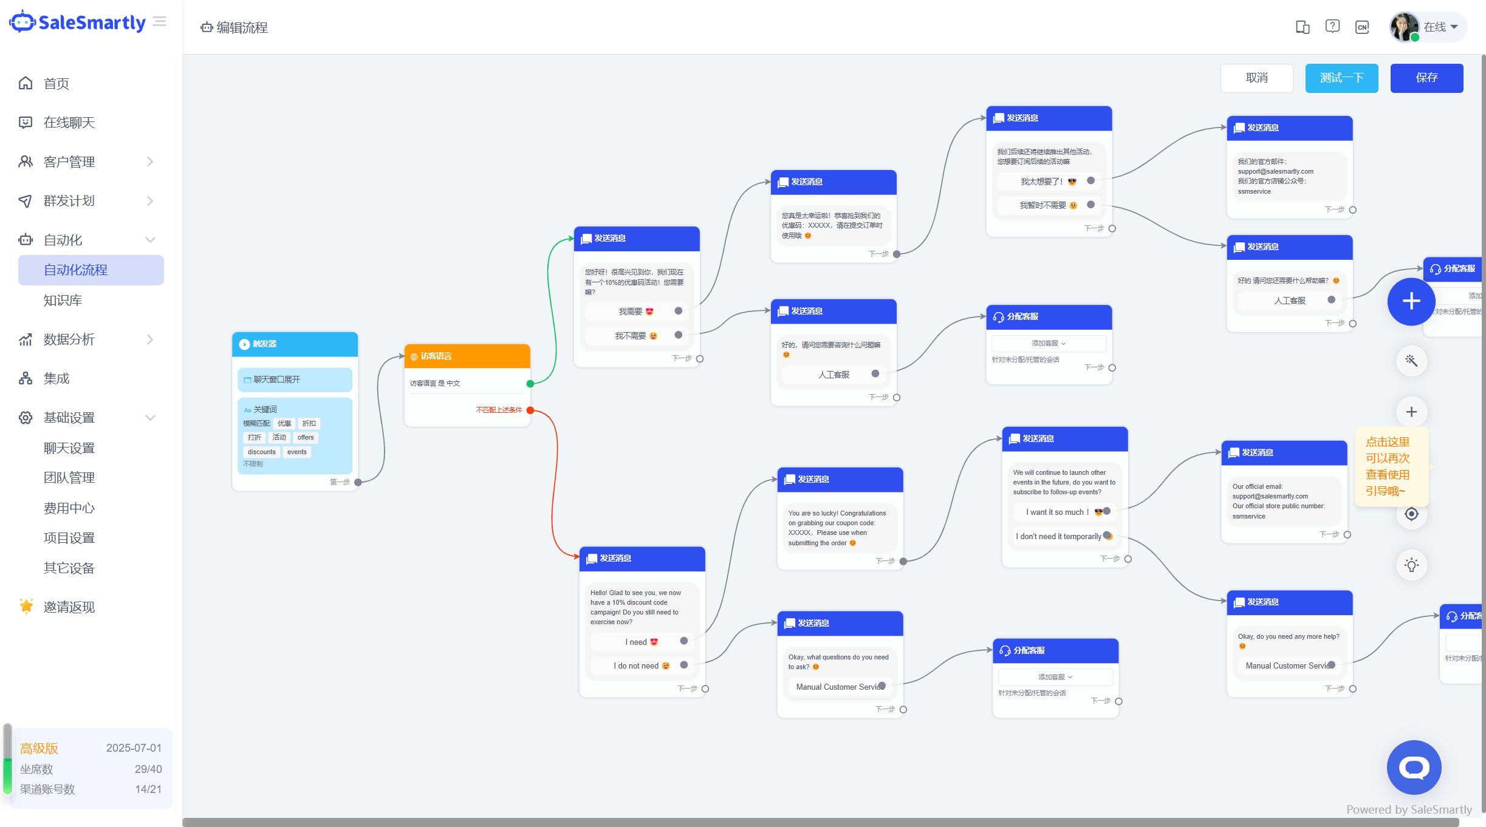The image size is (1486, 827).
Task: Click 我太想要了 reply option
Action: tap(1049, 182)
